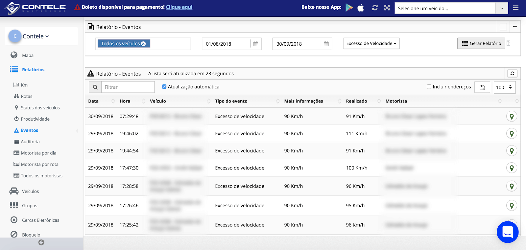This screenshot has height=250, width=526.
Task: Collapse sidebar with back arrow
Action: pyautogui.click(x=41, y=242)
